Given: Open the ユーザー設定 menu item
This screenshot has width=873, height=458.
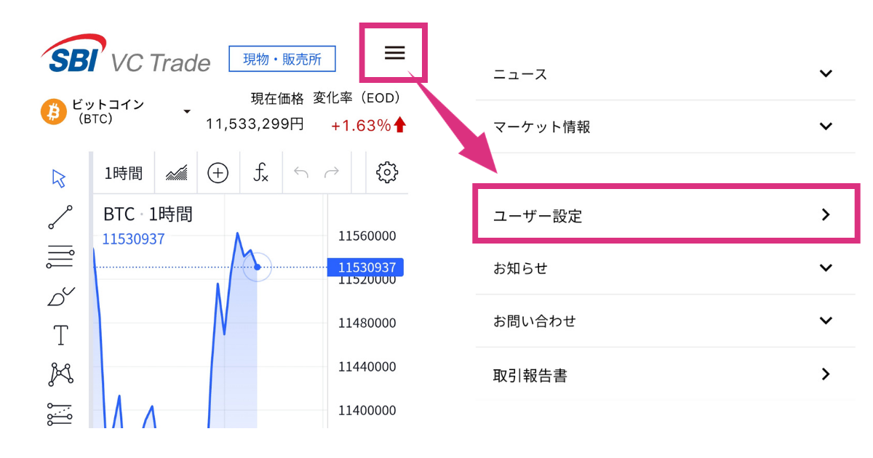Looking at the screenshot, I should 665,215.
